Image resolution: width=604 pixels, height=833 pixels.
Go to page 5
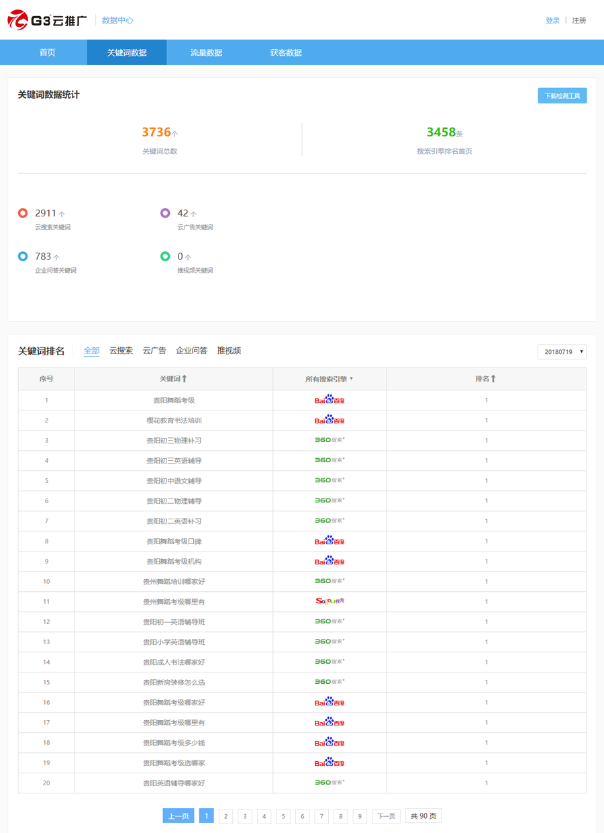[283, 816]
